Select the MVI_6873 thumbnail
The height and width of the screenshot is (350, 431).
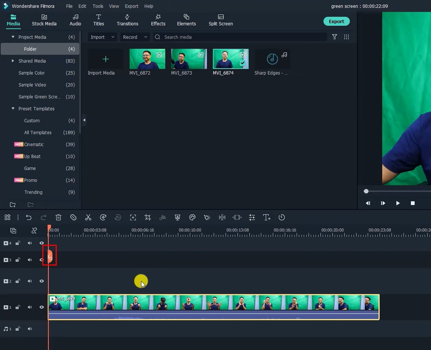pyautogui.click(x=189, y=59)
